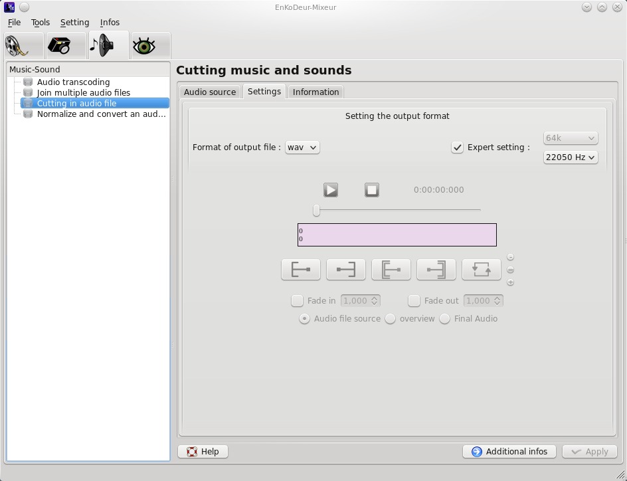Mark the end of selection (second cut button)
This screenshot has height=481, width=627.
pos(346,270)
